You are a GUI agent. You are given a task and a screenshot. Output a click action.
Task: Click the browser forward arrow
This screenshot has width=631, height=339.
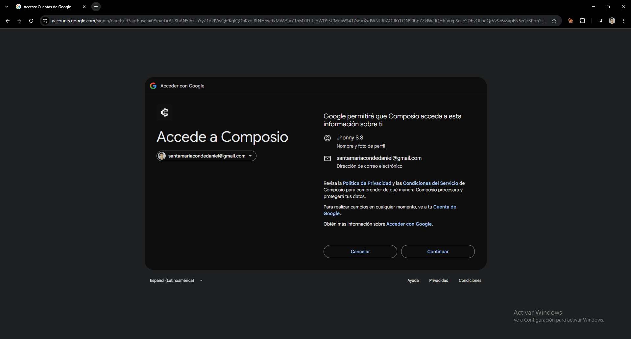pos(19,21)
